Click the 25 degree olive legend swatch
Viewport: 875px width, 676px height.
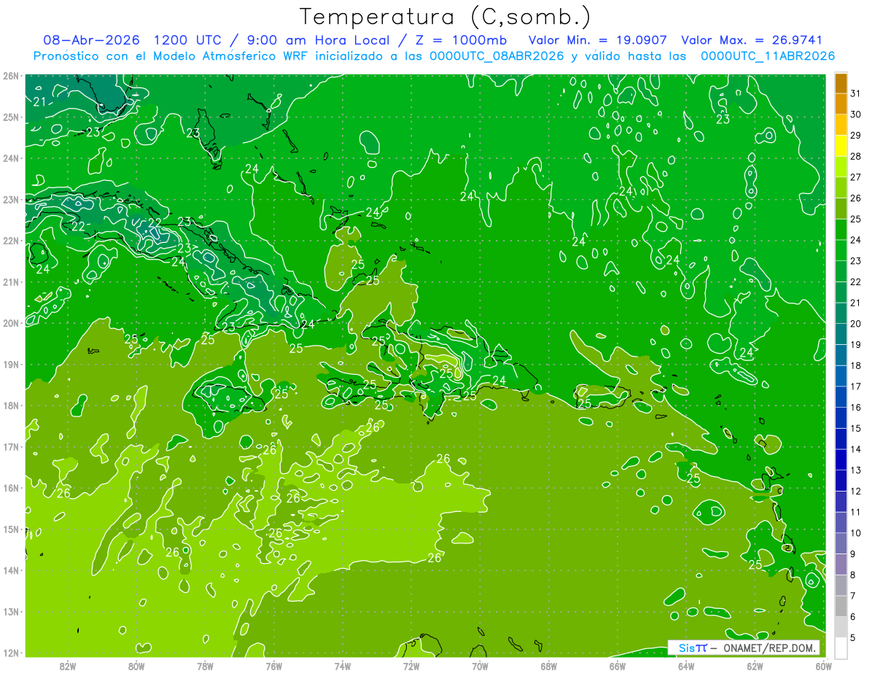[x=841, y=209]
